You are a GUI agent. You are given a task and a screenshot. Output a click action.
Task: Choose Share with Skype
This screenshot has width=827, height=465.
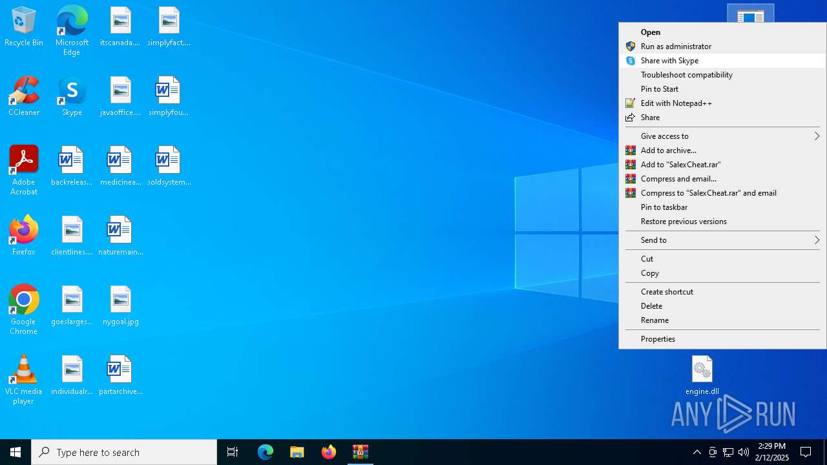point(722,61)
